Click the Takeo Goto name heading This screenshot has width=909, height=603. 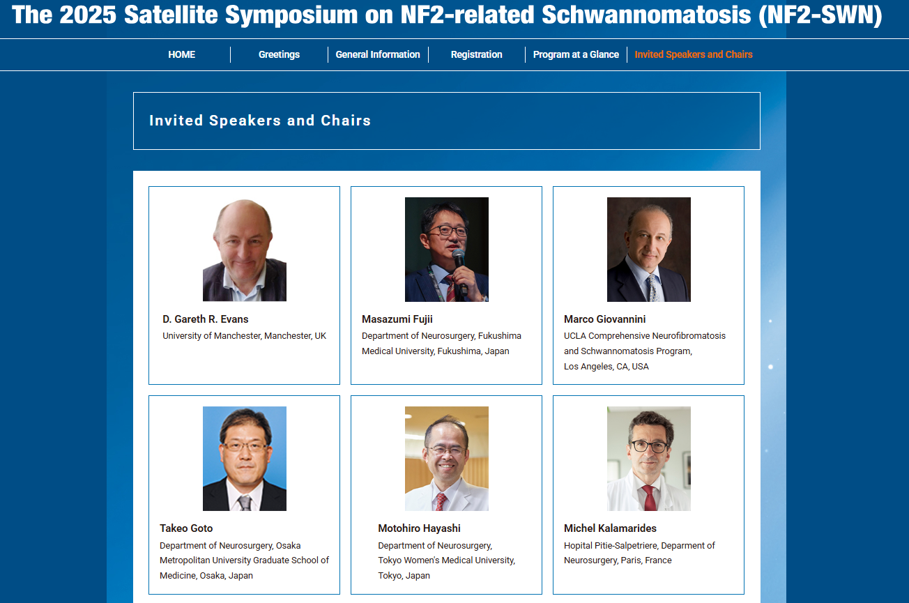(186, 528)
